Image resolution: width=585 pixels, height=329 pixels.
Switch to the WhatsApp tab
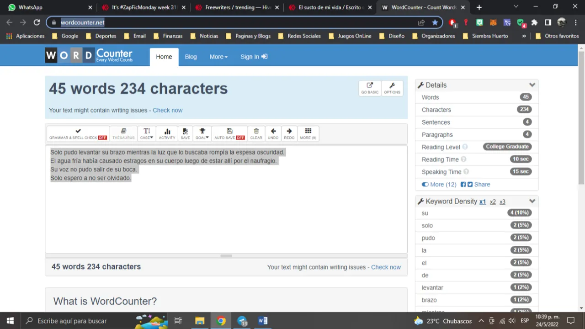pos(50,7)
